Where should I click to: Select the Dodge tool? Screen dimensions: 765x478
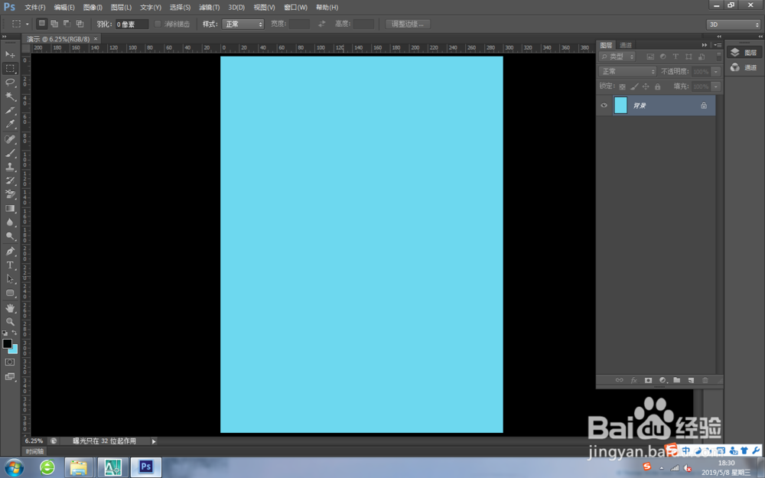click(x=10, y=236)
